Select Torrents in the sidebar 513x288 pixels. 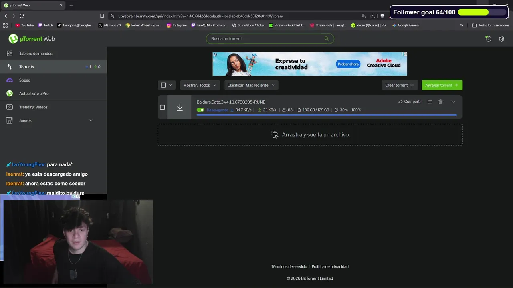53,67
